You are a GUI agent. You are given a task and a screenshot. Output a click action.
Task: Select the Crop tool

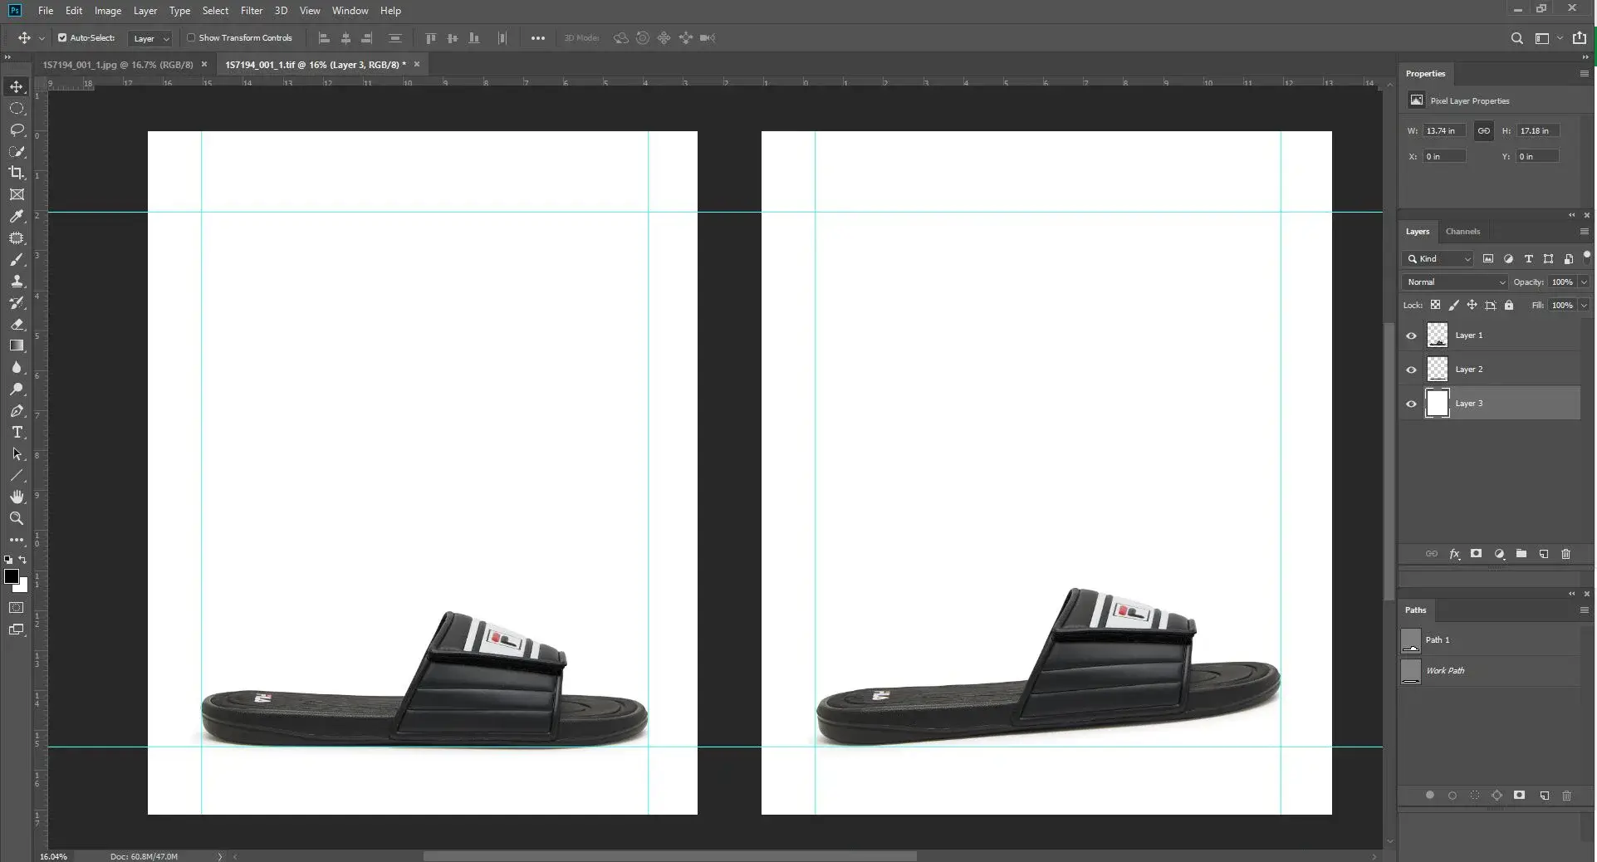point(17,173)
